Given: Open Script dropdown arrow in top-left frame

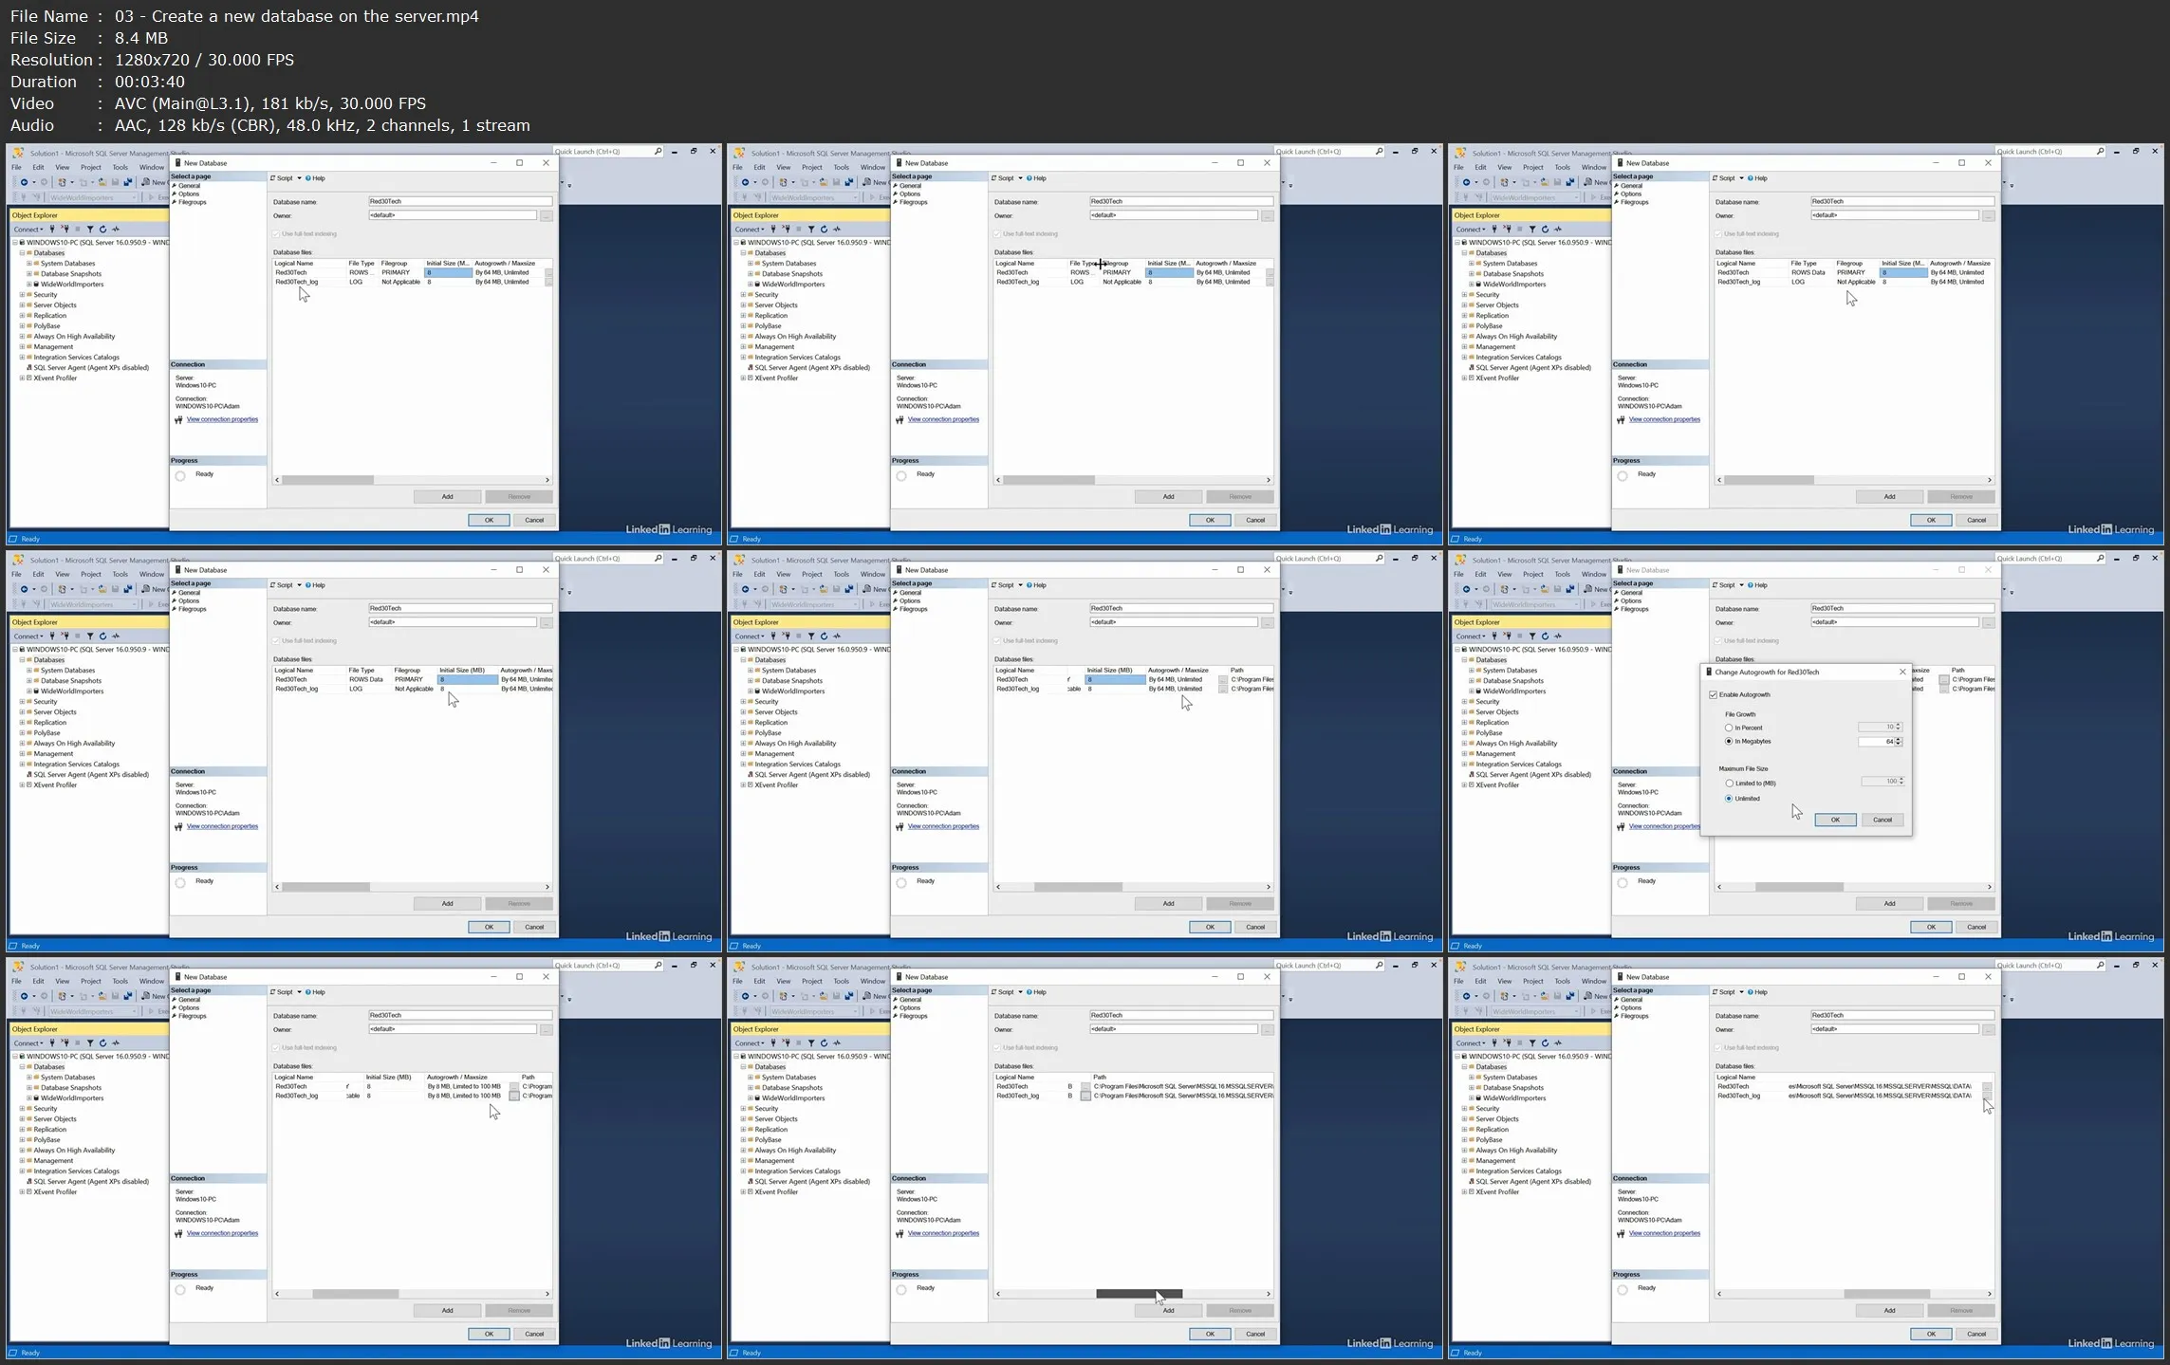Looking at the screenshot, I should [x=299, y=178].
